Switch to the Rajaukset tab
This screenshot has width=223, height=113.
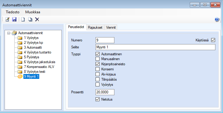click(95, 27)
